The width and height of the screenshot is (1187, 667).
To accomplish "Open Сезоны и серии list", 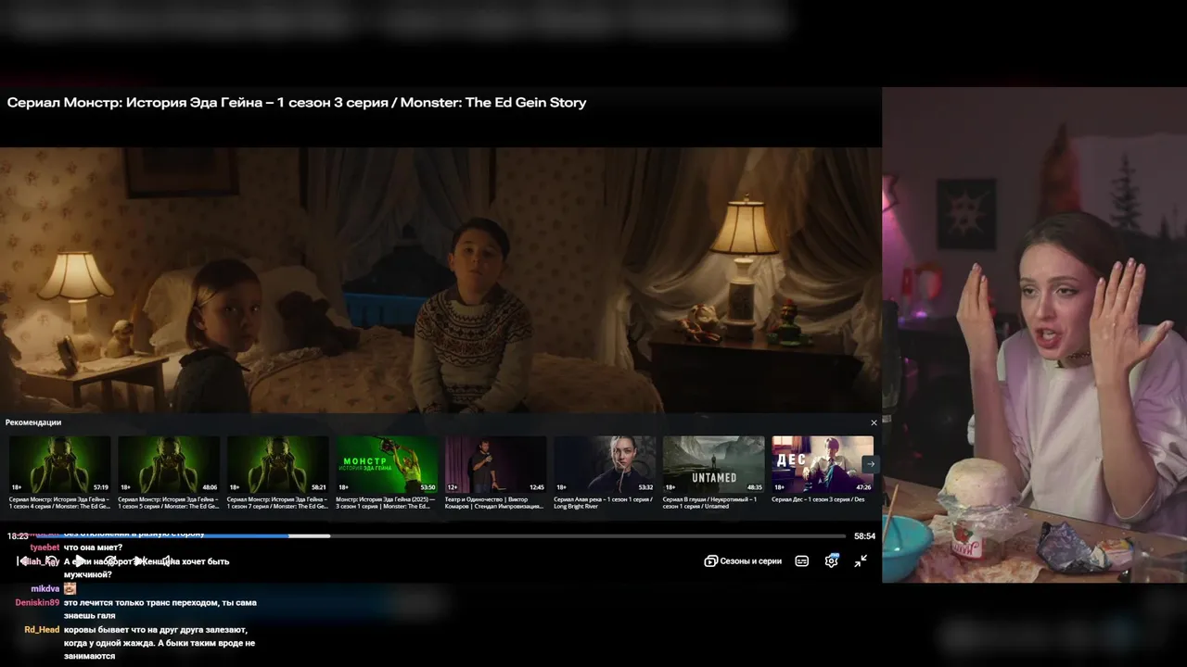I will [743, 560].
